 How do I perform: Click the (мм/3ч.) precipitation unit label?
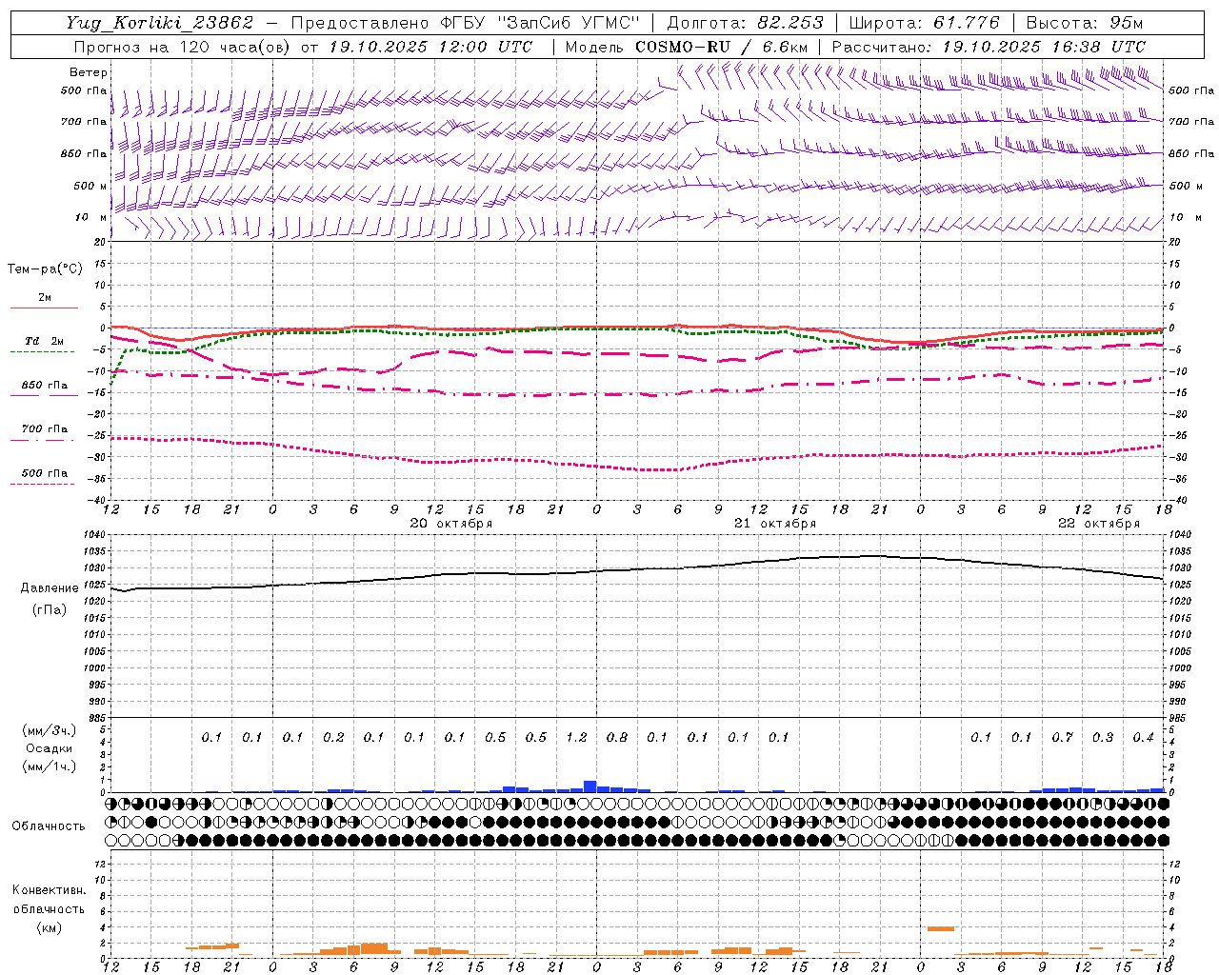[x=50, y=730]
